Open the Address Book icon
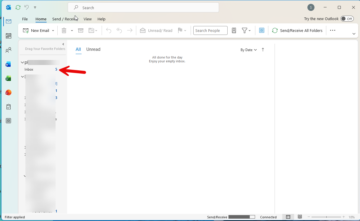Screen dimensions: 360x221 click(x=234, y=30)
